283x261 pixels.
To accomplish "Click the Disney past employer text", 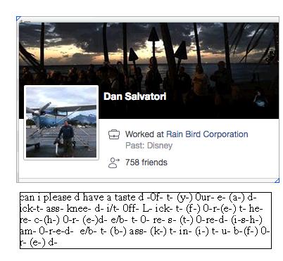I will pyautogui.click(x=160, y=146).
